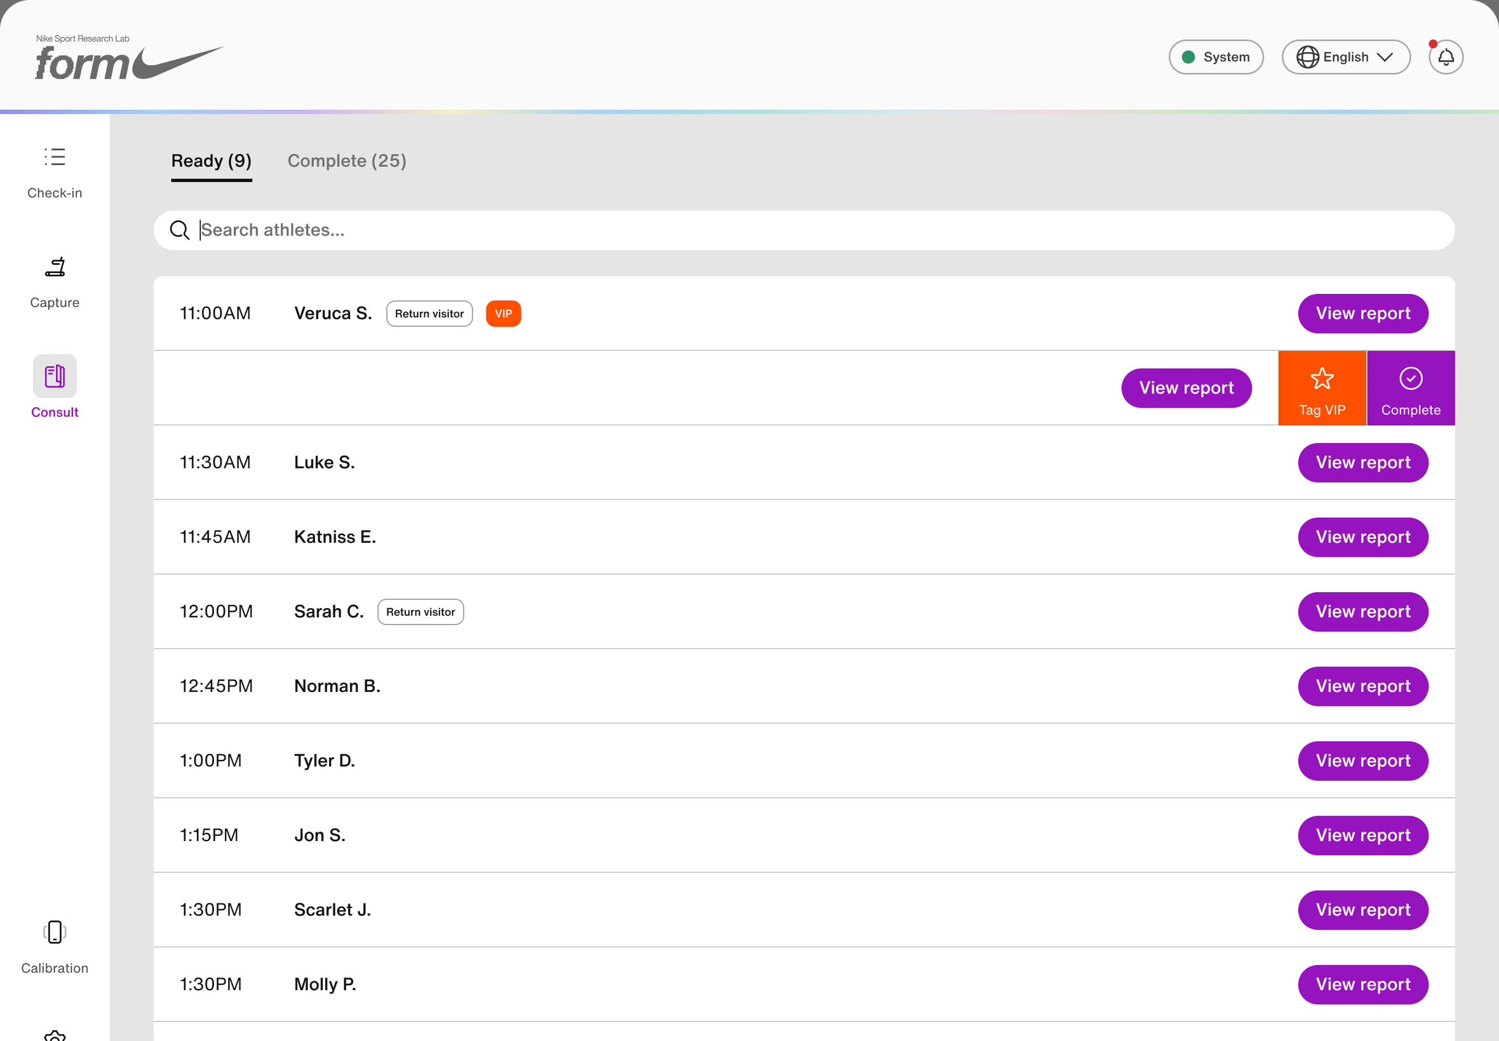Click the VIP badge on Veruca S.
This screenshot has width=1499, height=1041.
[x=503, y=314]
